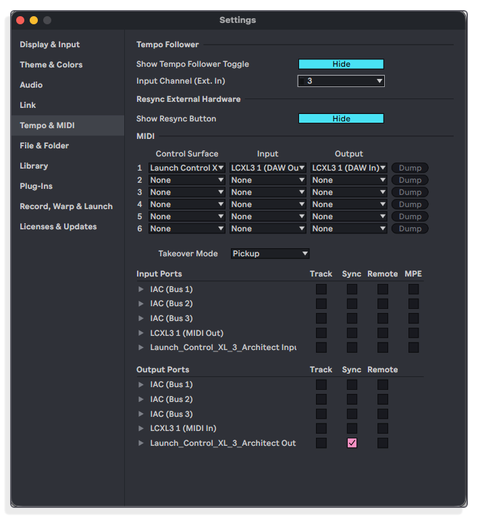Expand input port LCXL3 1 (MIDI Out)

click(141, 333)
